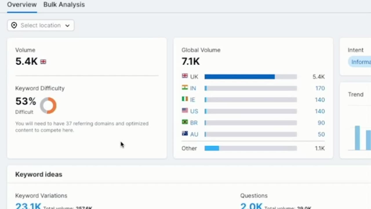The height and width of the screenshot is (209, 371).
Task: Open the Questions count 2.0K
Action: coord(251,206)
